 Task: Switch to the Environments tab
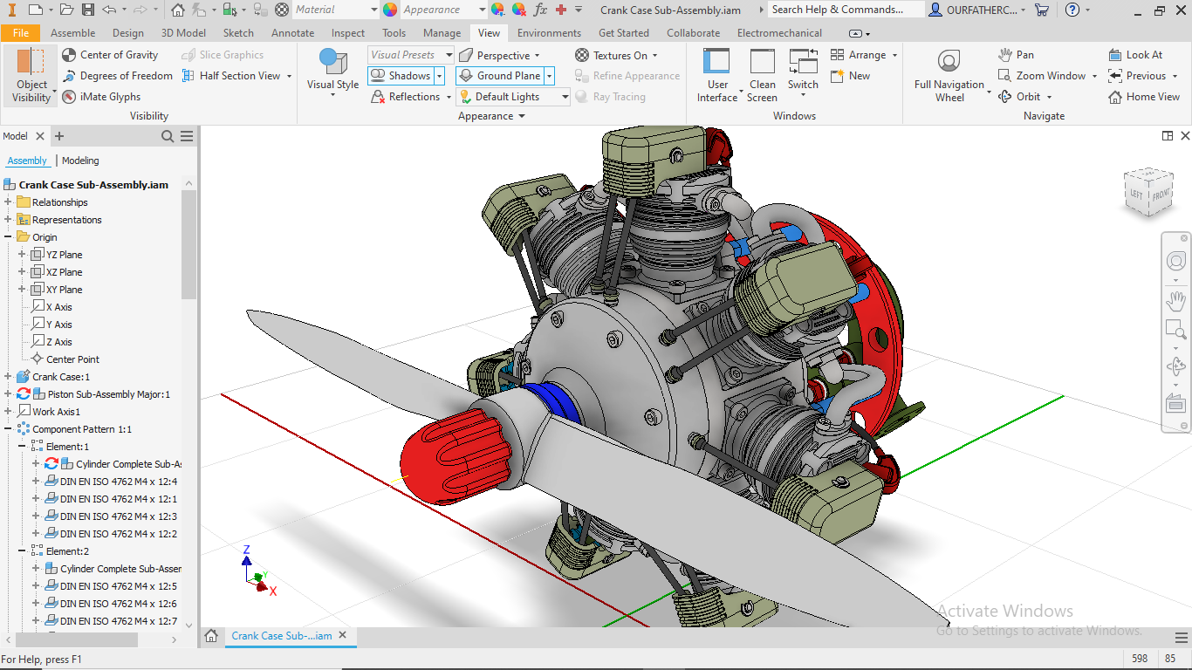point(549,33)
